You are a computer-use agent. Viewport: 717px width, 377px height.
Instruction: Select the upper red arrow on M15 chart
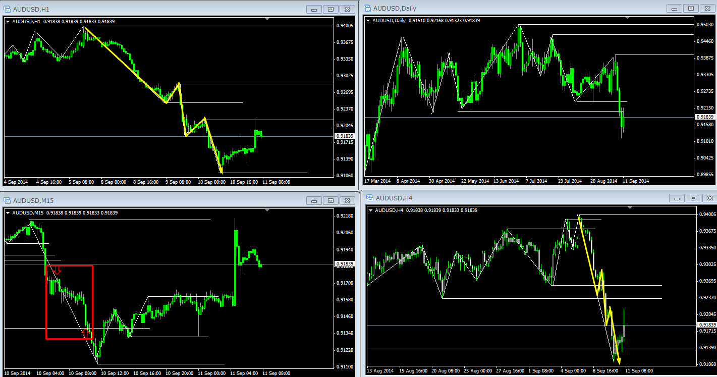(x=57, y=271)
